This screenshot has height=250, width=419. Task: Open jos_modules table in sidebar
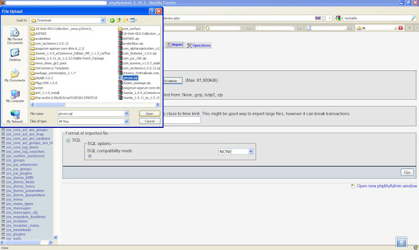tap(17, 221)
